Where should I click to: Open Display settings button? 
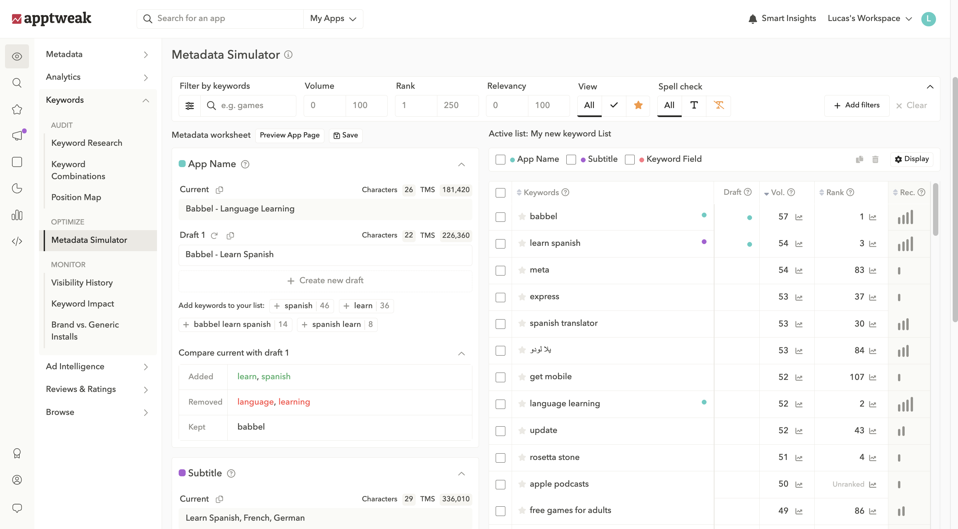click(912, 159)
